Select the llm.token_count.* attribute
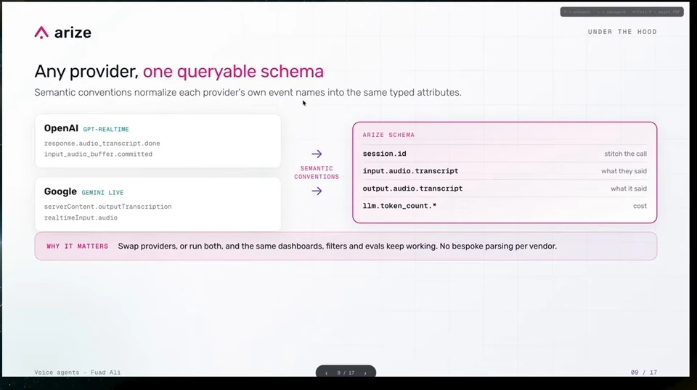Viewport: 697px width, 390px height. pyautogui.click(x=399, y=206)
